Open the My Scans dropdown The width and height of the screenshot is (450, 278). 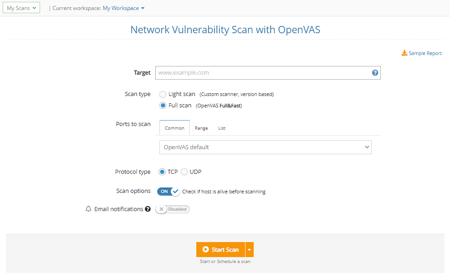coord(21,8)
